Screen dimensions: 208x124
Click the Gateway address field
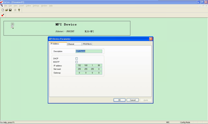coord(89,73)
